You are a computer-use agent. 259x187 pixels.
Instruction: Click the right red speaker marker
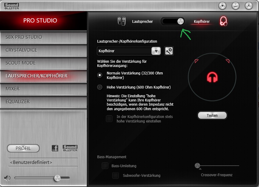pyautogui.click(x=227, y=61)
